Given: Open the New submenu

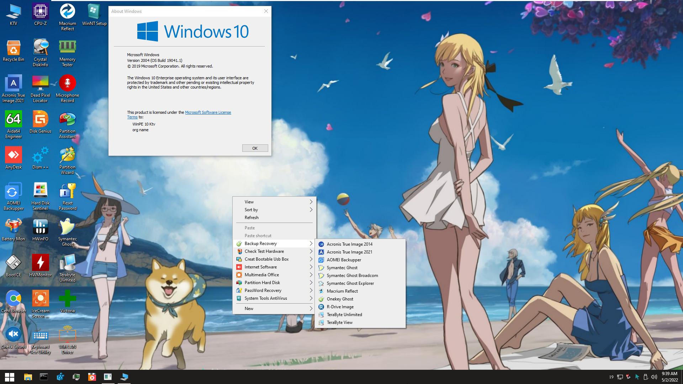Looking at the screenshot, I should coord(274,309).
